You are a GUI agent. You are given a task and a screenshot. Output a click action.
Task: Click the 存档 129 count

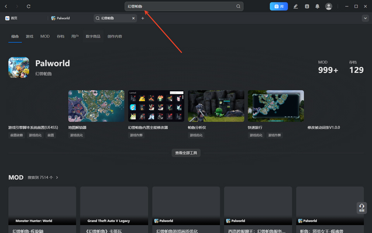(356, 67)
